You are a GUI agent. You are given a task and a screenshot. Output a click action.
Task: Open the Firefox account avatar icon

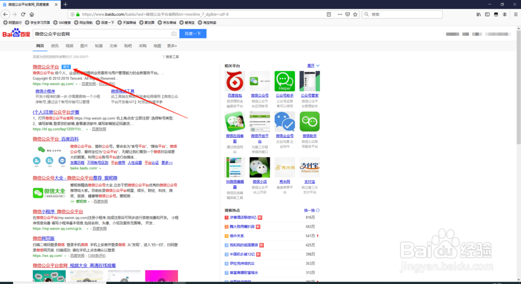(505, 14)
